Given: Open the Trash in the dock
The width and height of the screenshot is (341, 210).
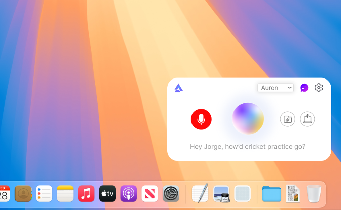Looking at the screenshot, I should click(314, 194).
